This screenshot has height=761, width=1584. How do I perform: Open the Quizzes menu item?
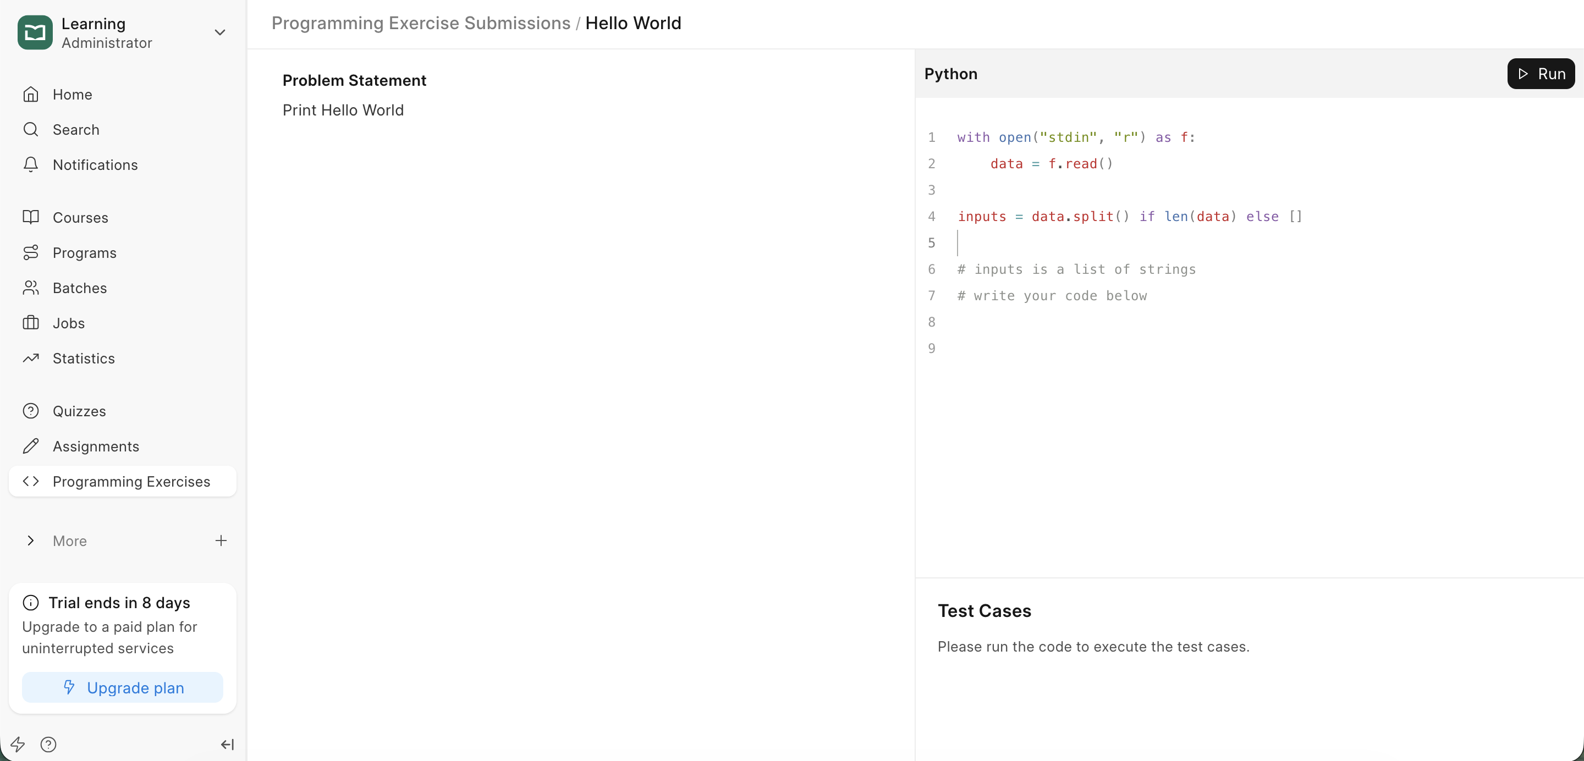pyautogui.click(x=79, y=411)
